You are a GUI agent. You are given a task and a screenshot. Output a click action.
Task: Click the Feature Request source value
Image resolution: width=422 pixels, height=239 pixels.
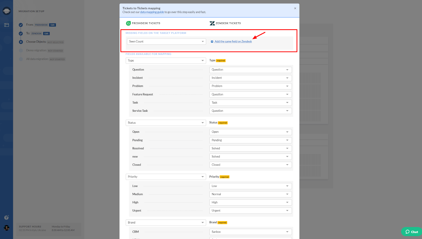coord(143,94)
